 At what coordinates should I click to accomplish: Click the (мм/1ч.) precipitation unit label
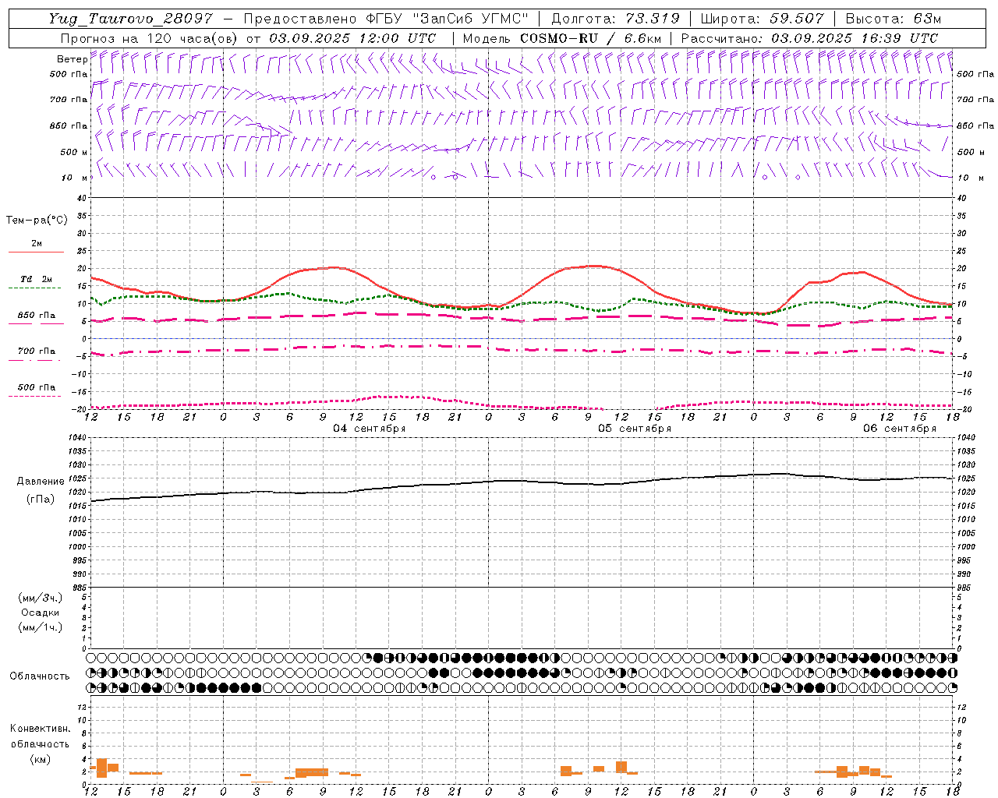[x=40, y=627]
